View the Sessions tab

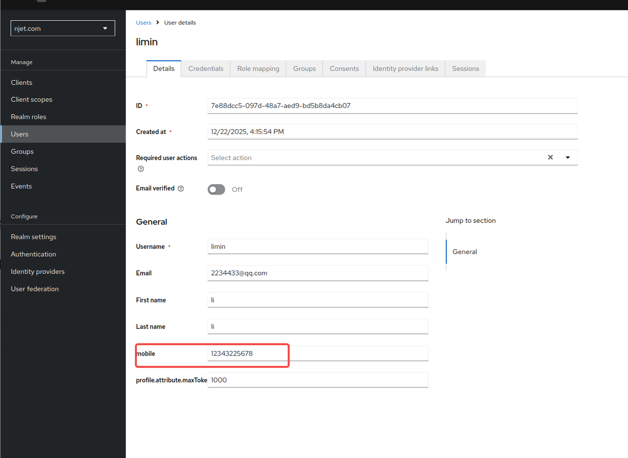pyautogui.click(x=465, y=69)
